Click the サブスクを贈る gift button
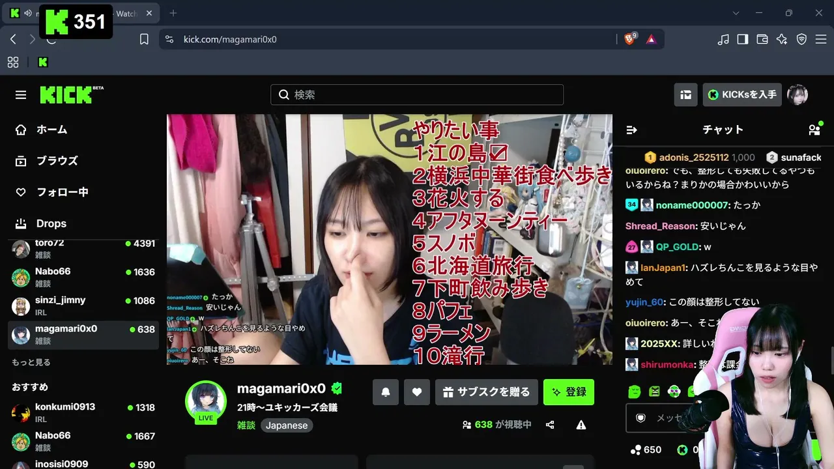This screenshot has height=469, width=834. [487, 392]
